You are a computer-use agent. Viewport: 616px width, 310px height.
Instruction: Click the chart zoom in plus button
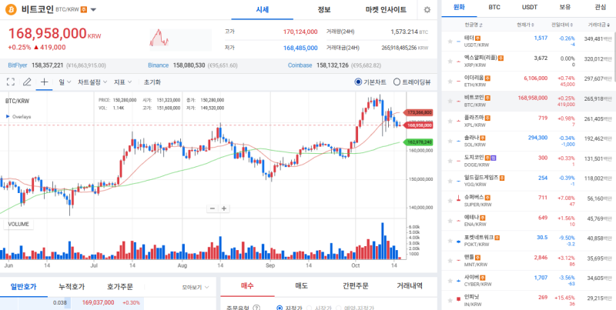pyautogui.click(x=224, y=208)
